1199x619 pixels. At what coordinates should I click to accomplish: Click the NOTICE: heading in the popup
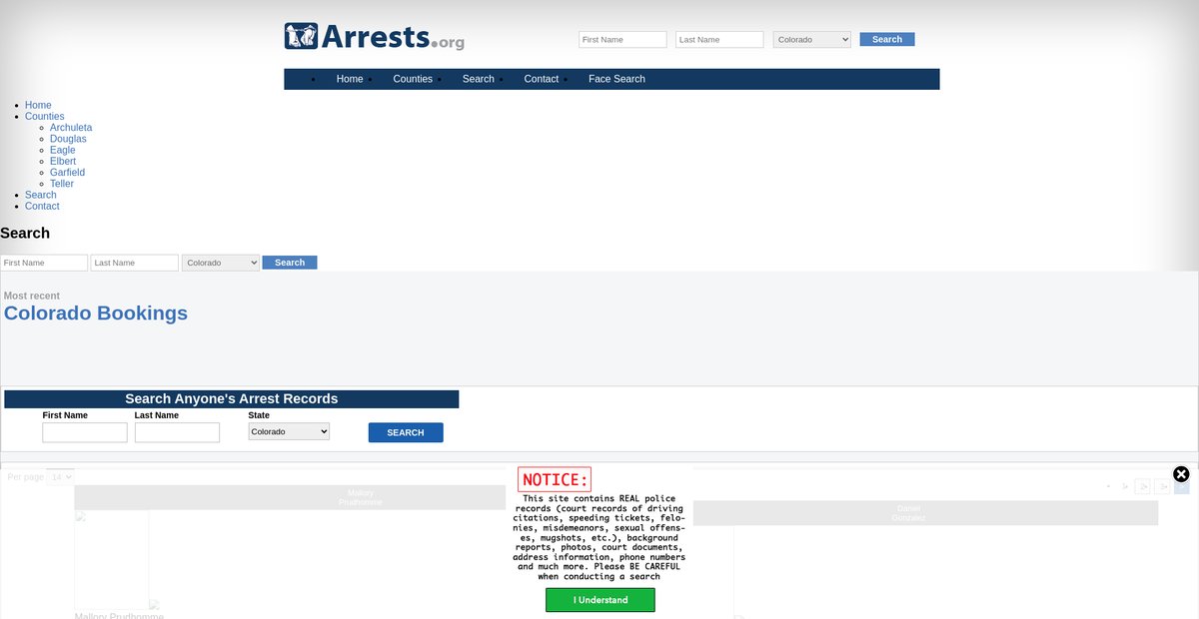555,479
